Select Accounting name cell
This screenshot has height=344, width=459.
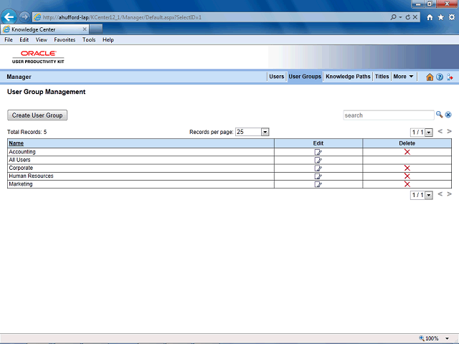[x=141, y=152]
